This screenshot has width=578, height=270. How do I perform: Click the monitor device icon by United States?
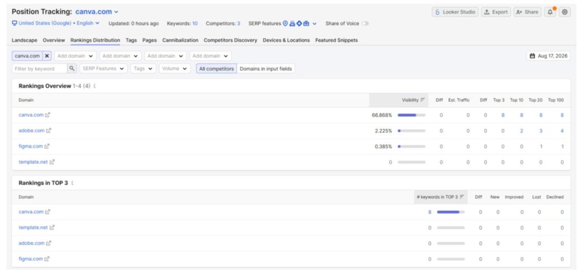click(14, 23)
